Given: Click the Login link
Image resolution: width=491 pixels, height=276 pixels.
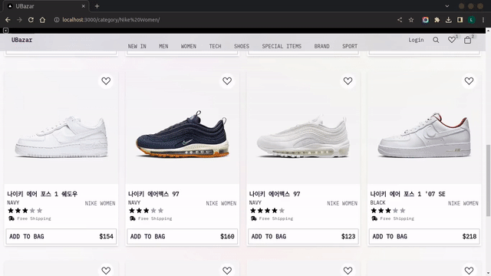Looking at the screenshot, I should tap(416, 40).
